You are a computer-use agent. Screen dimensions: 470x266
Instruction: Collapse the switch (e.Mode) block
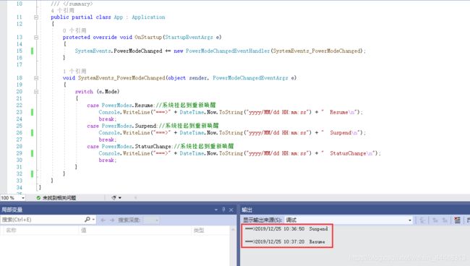[36, 92]
